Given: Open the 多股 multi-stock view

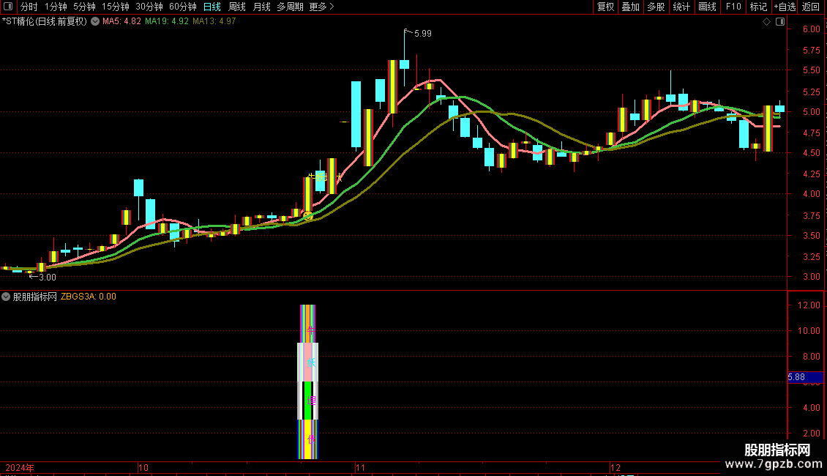Looking at the screenshot, I should [x=656, y=7].
